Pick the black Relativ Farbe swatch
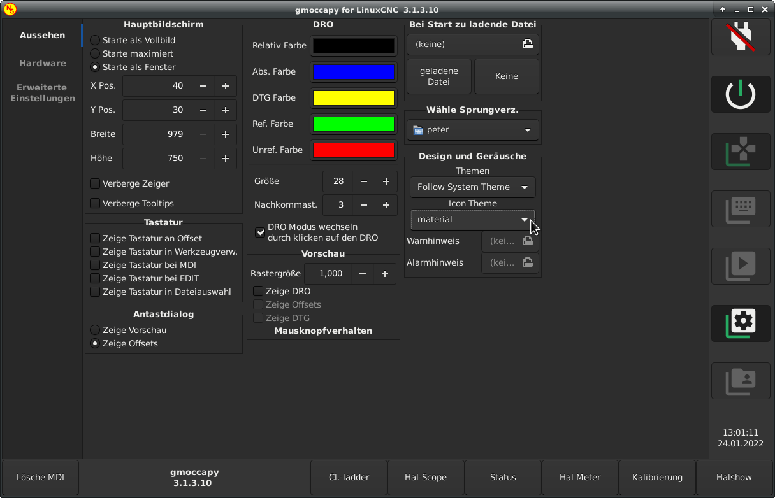This screenshot has height=498, width=775. pos(353,46)
